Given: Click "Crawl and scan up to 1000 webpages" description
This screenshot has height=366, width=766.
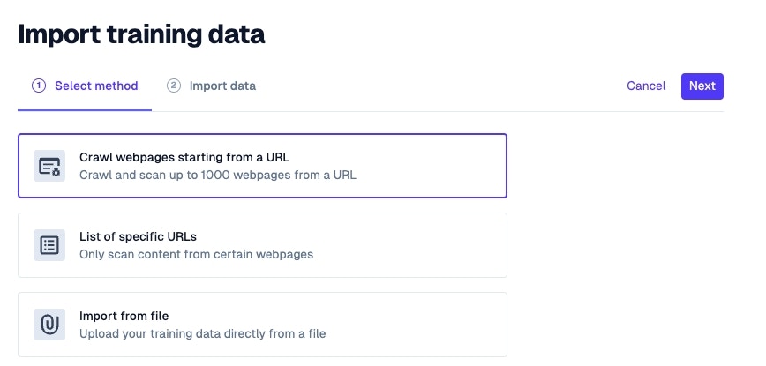Looking at the screenshot, I should coord(218,175).
